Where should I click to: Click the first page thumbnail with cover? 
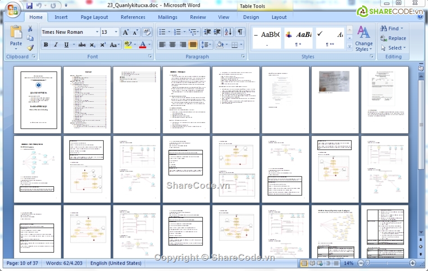[38, 100]
